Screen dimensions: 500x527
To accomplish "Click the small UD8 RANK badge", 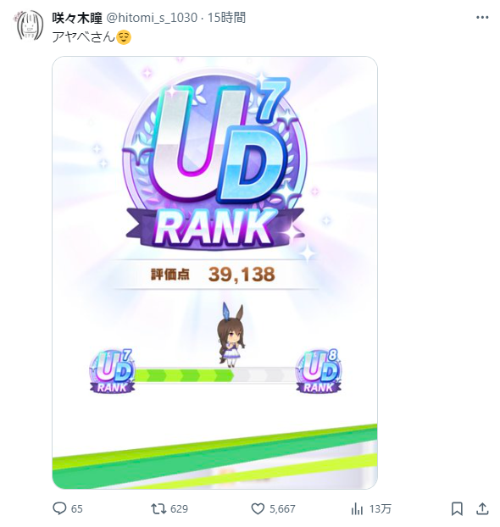I will [x=319, y=371].
